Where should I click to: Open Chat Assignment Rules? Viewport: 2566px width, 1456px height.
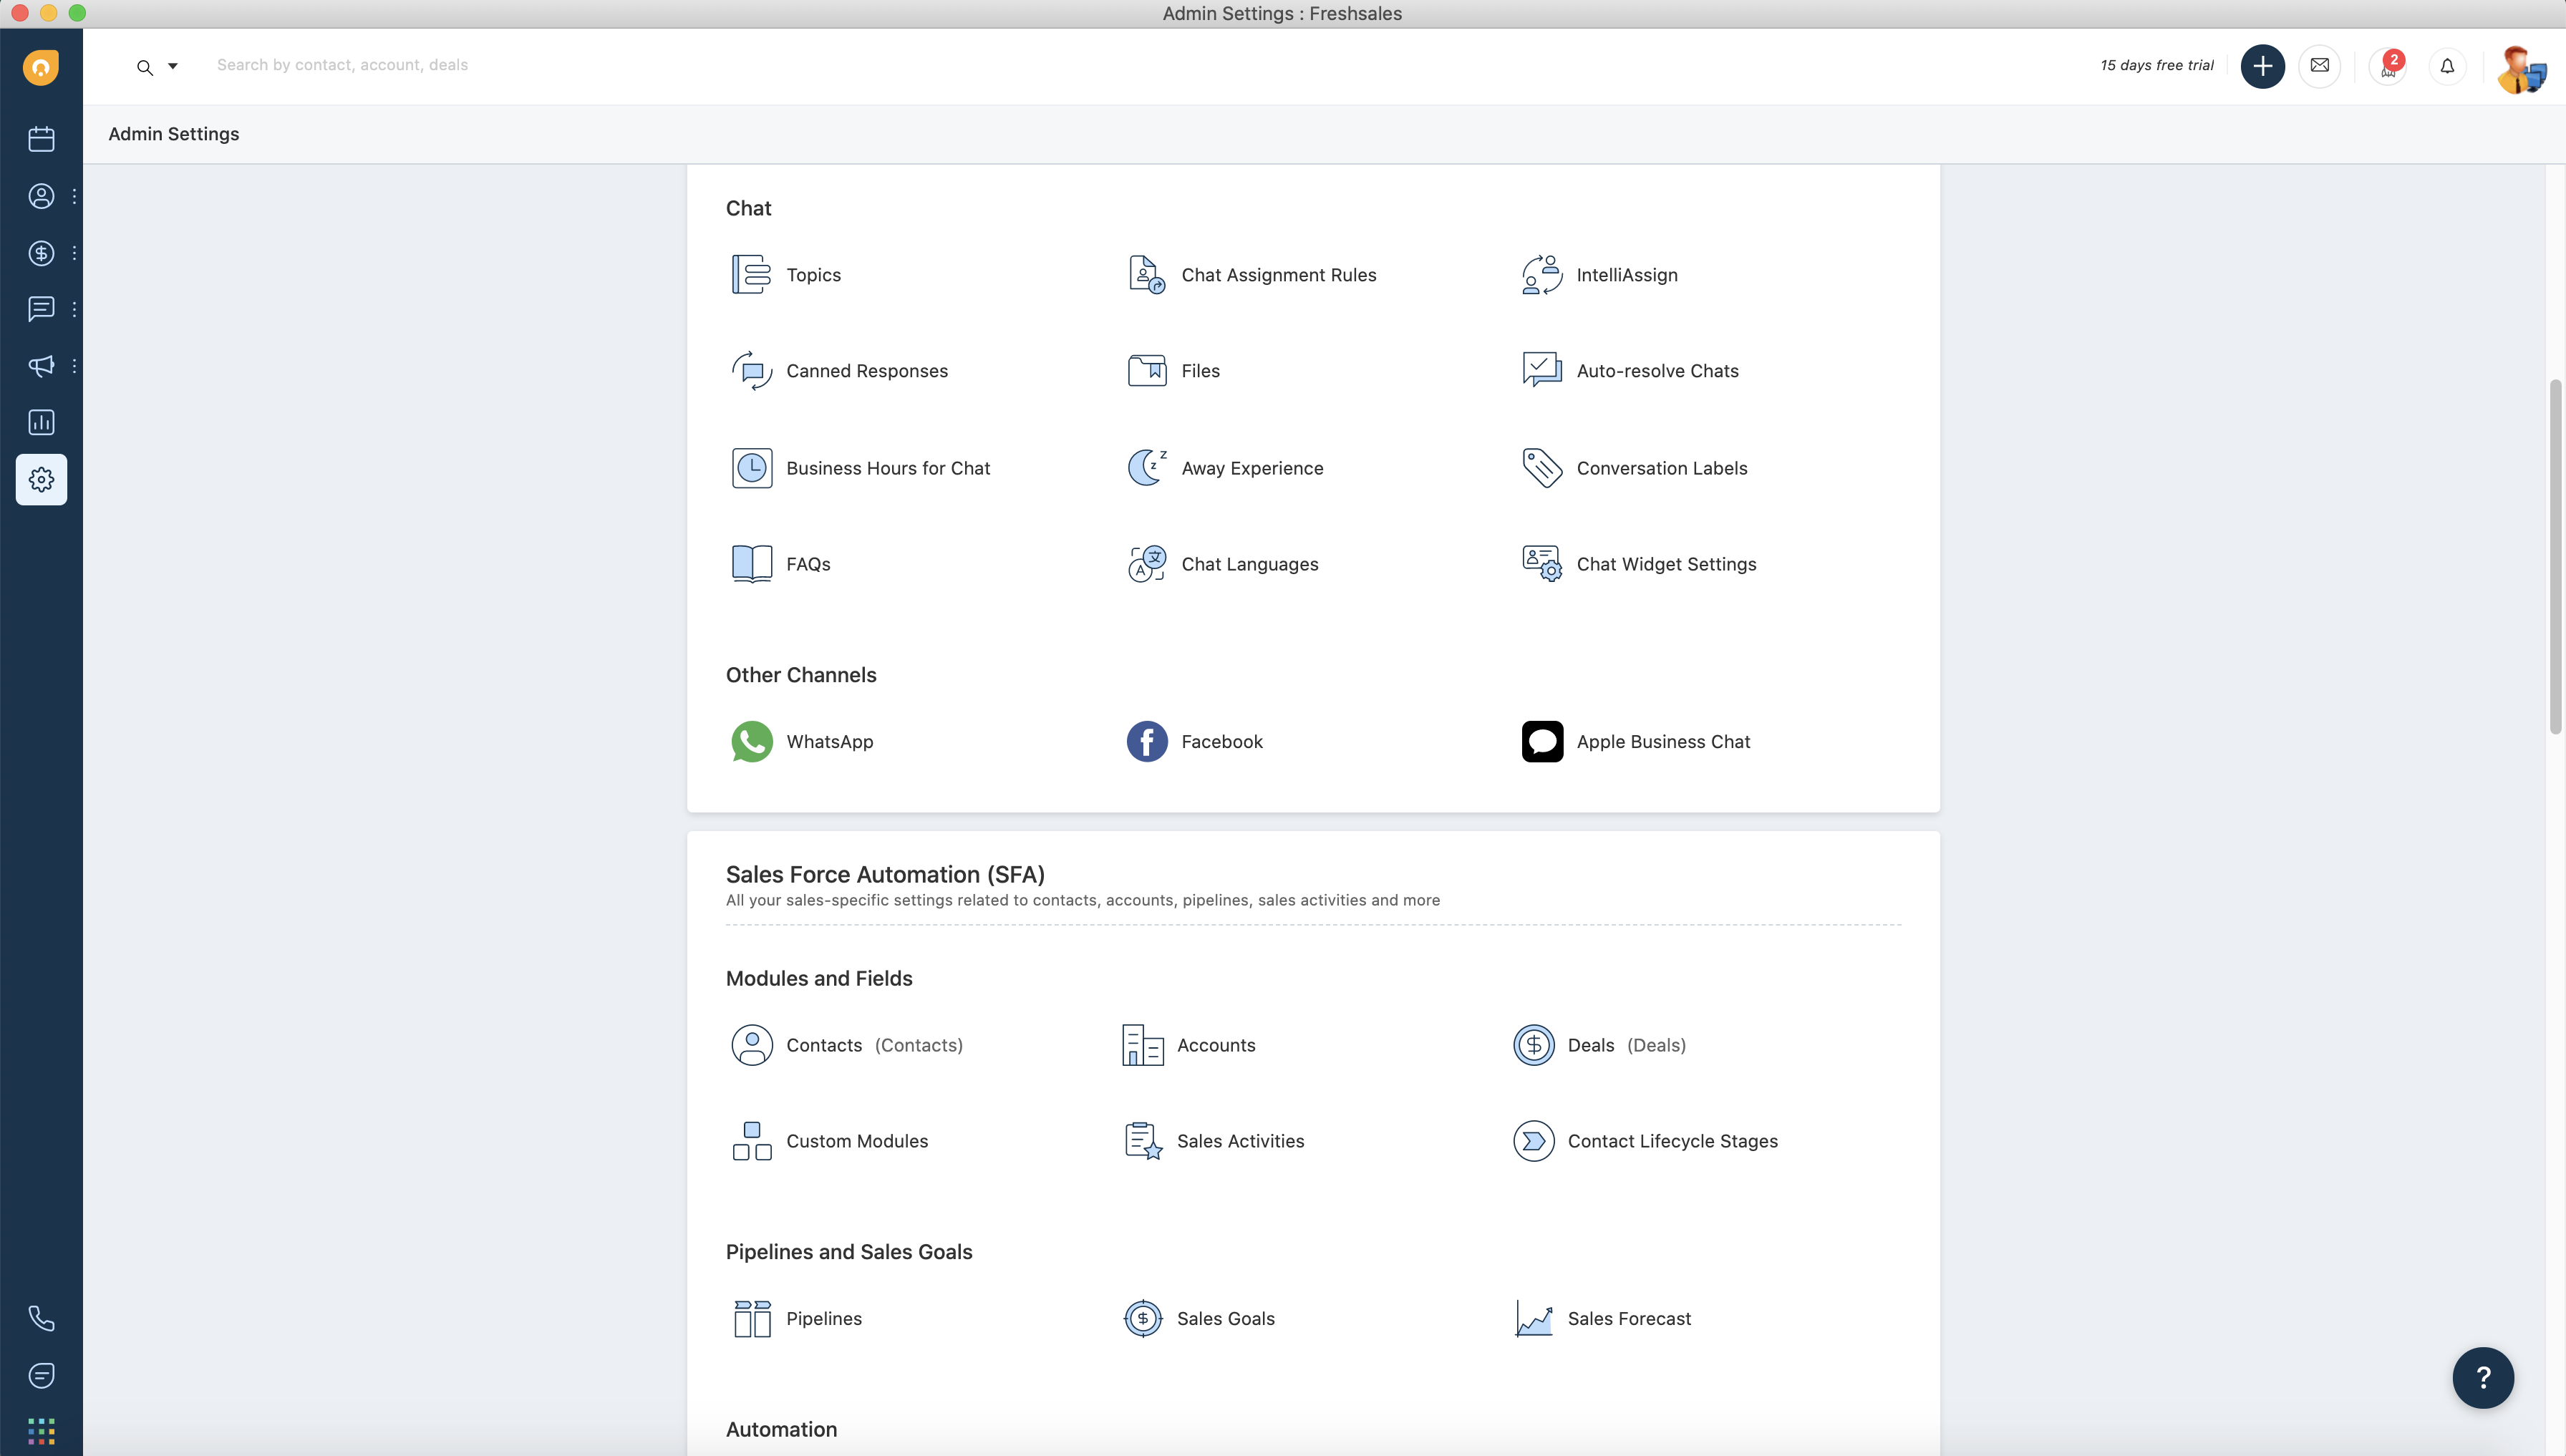pyautogui.click(x=1251, y=274)
